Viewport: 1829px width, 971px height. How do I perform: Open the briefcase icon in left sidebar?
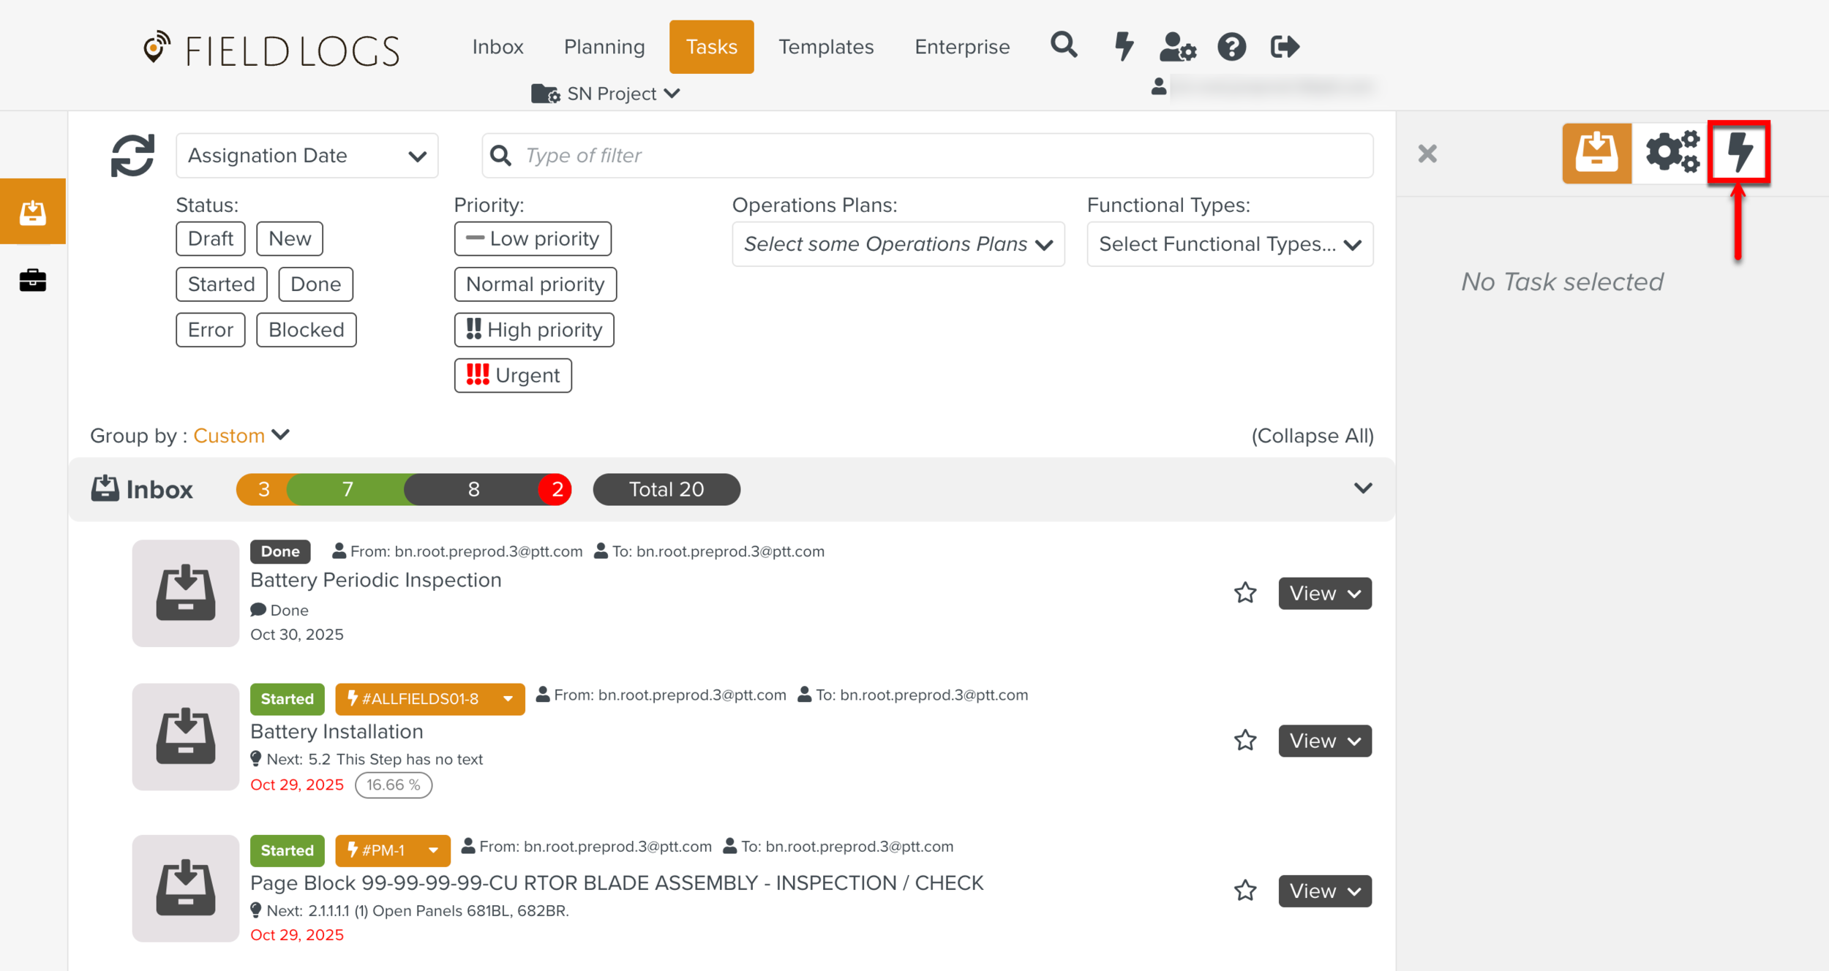(32, 280)
